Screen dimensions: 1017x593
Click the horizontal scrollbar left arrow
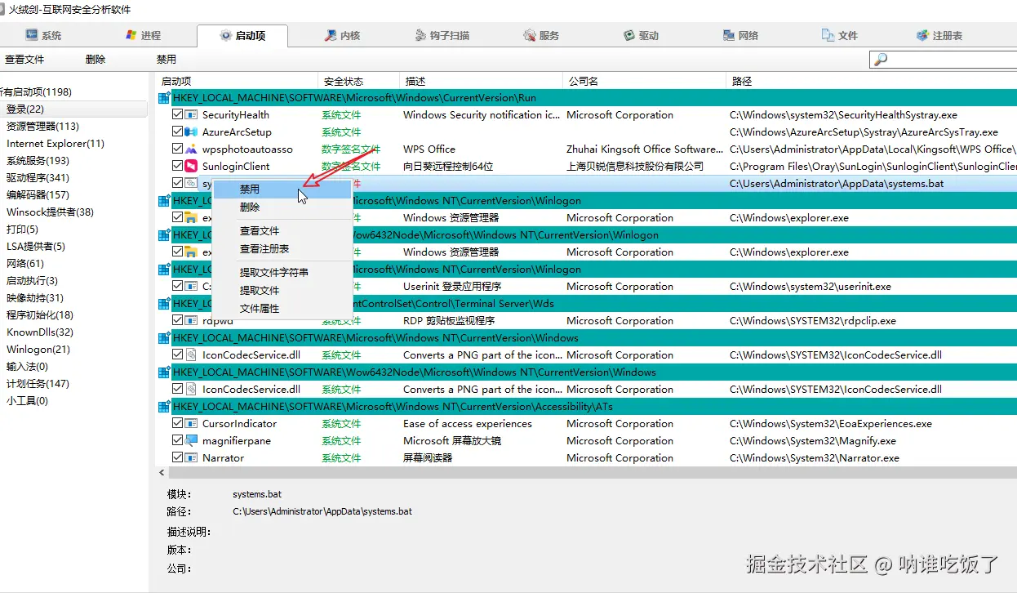[162, 473]
